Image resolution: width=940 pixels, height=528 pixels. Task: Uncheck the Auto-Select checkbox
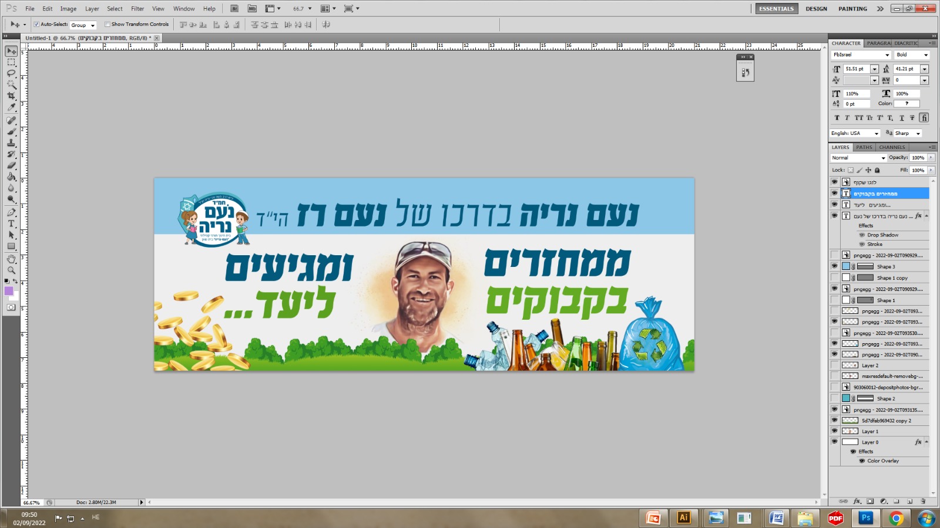pyautogui.click(x=36, y=25)
